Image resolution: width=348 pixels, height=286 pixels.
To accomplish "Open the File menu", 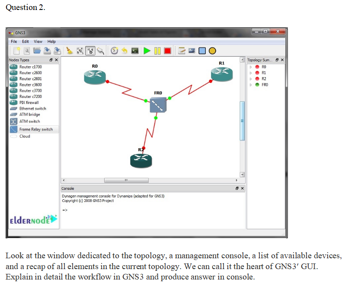I will (x=14, y=41).
